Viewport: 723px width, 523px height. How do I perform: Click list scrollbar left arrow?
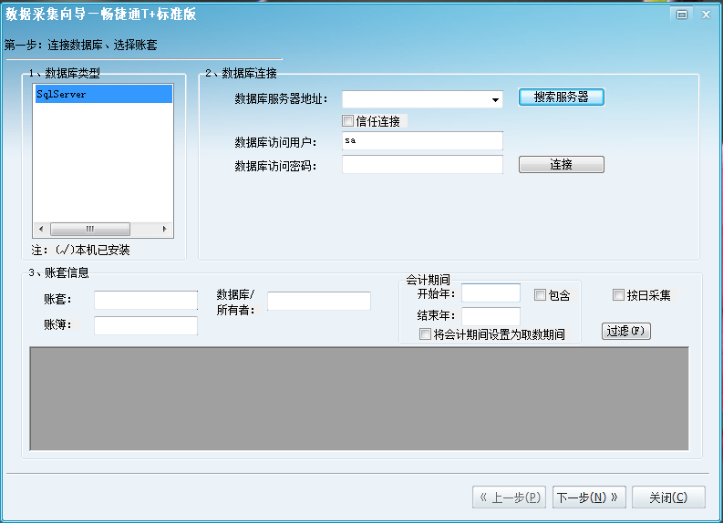point(41,229)
